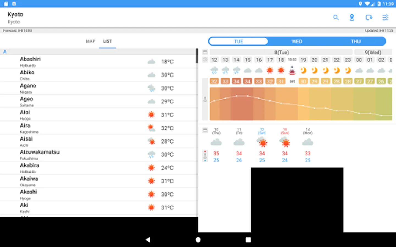396x247 pixels.
Task: Tap the rain cloud icon at hour 12
Action: pyautogui.click(x=214, y=71)
